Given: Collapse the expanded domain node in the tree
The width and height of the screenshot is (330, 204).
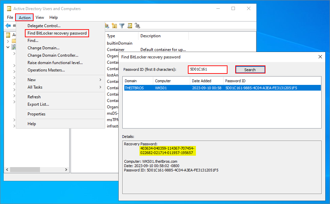Looking at the screenshot, I should point(8,47).
